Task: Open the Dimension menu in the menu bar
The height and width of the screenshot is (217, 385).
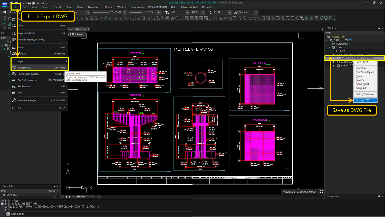Action: 94,7
